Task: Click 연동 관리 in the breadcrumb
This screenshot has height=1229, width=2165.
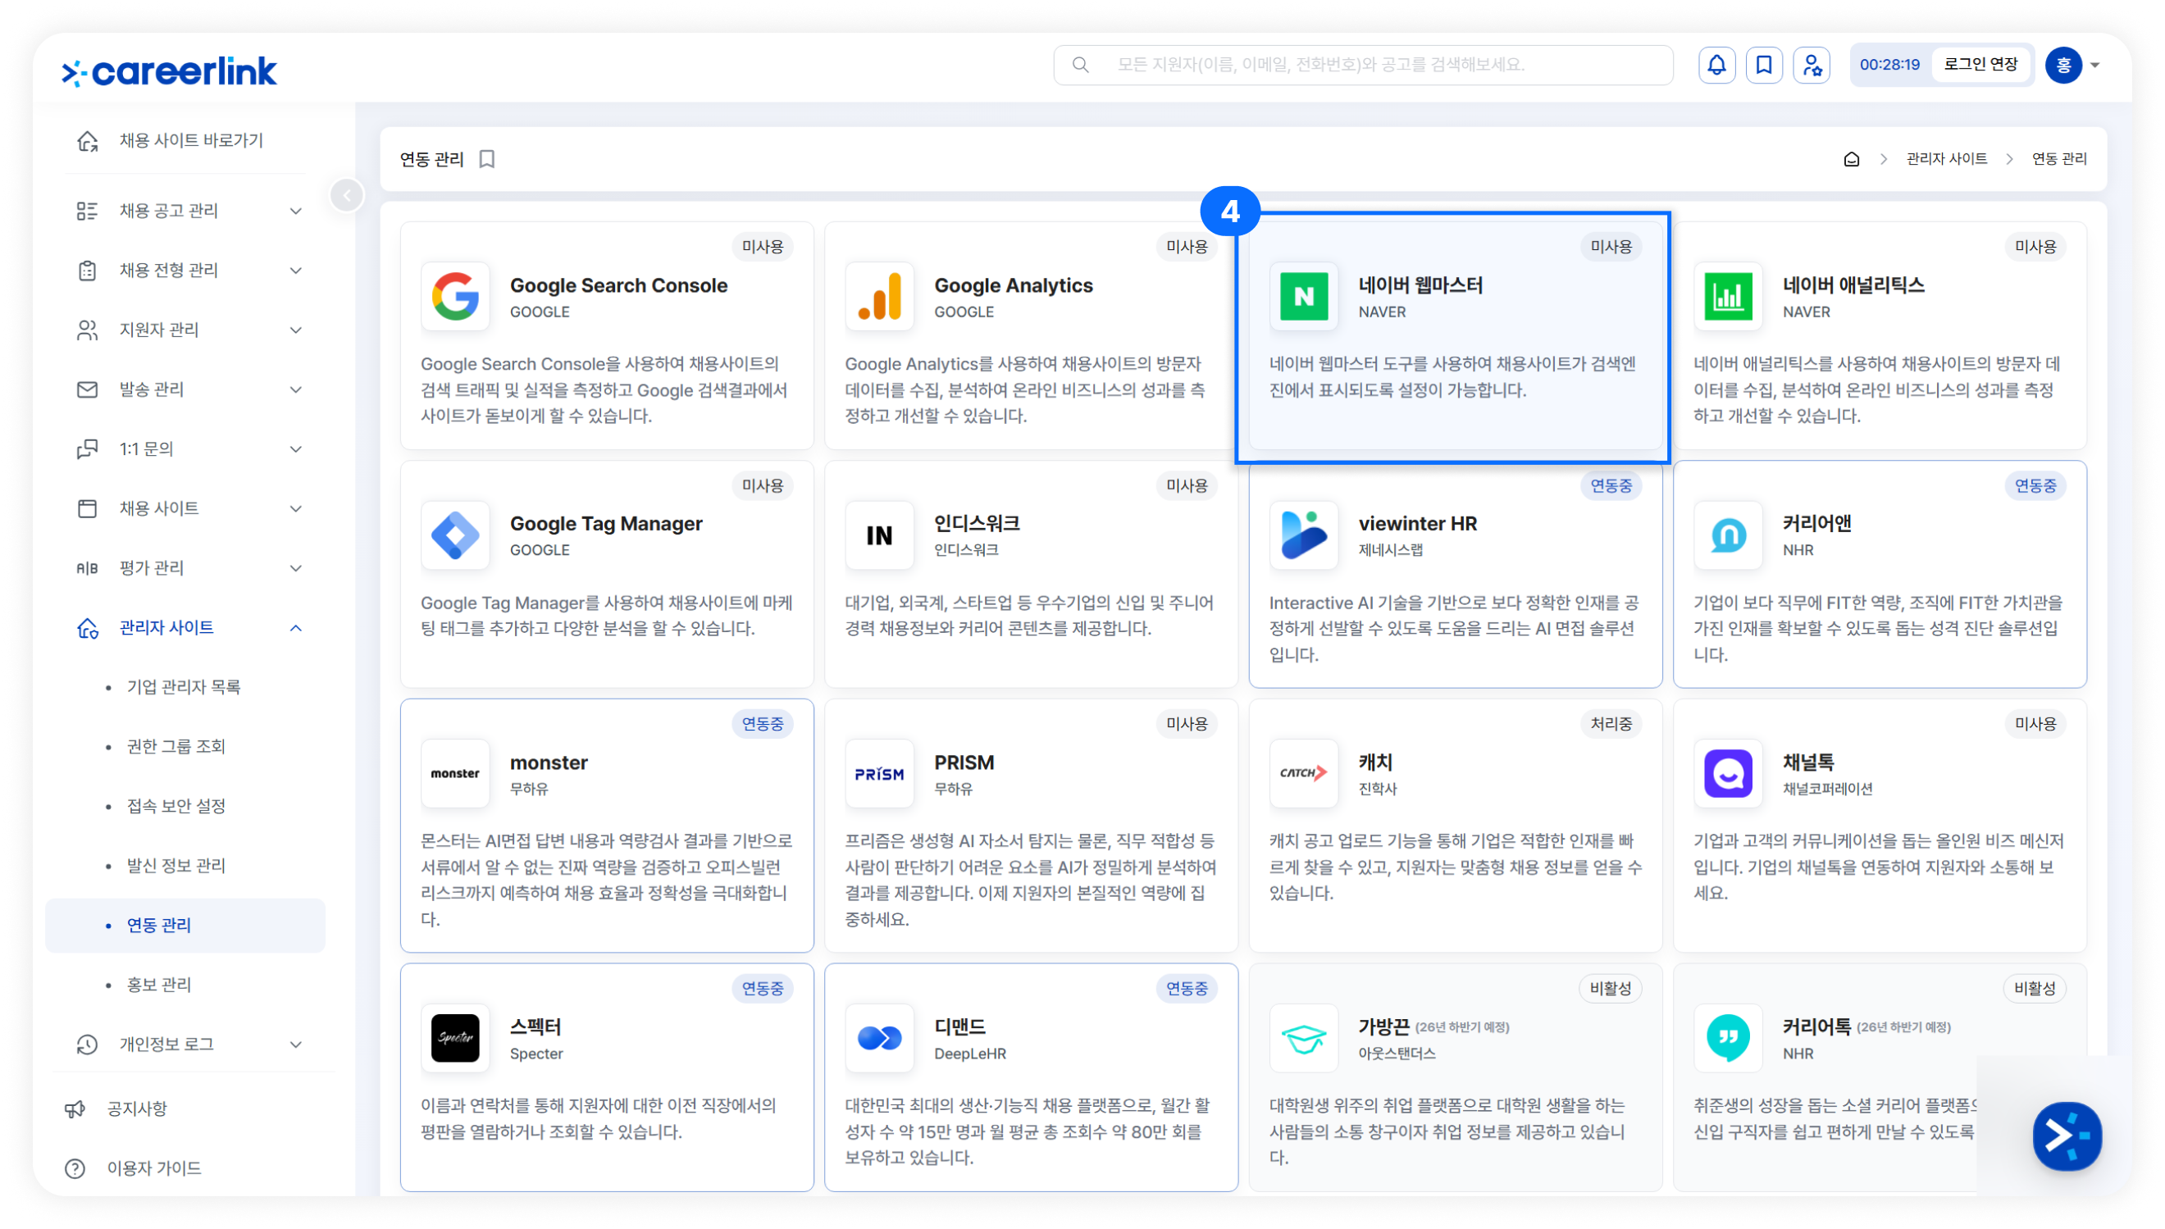Action: click(2058, 159)
